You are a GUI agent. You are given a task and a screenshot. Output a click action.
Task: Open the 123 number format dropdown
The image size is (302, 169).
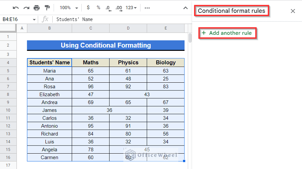coord(131,8)
